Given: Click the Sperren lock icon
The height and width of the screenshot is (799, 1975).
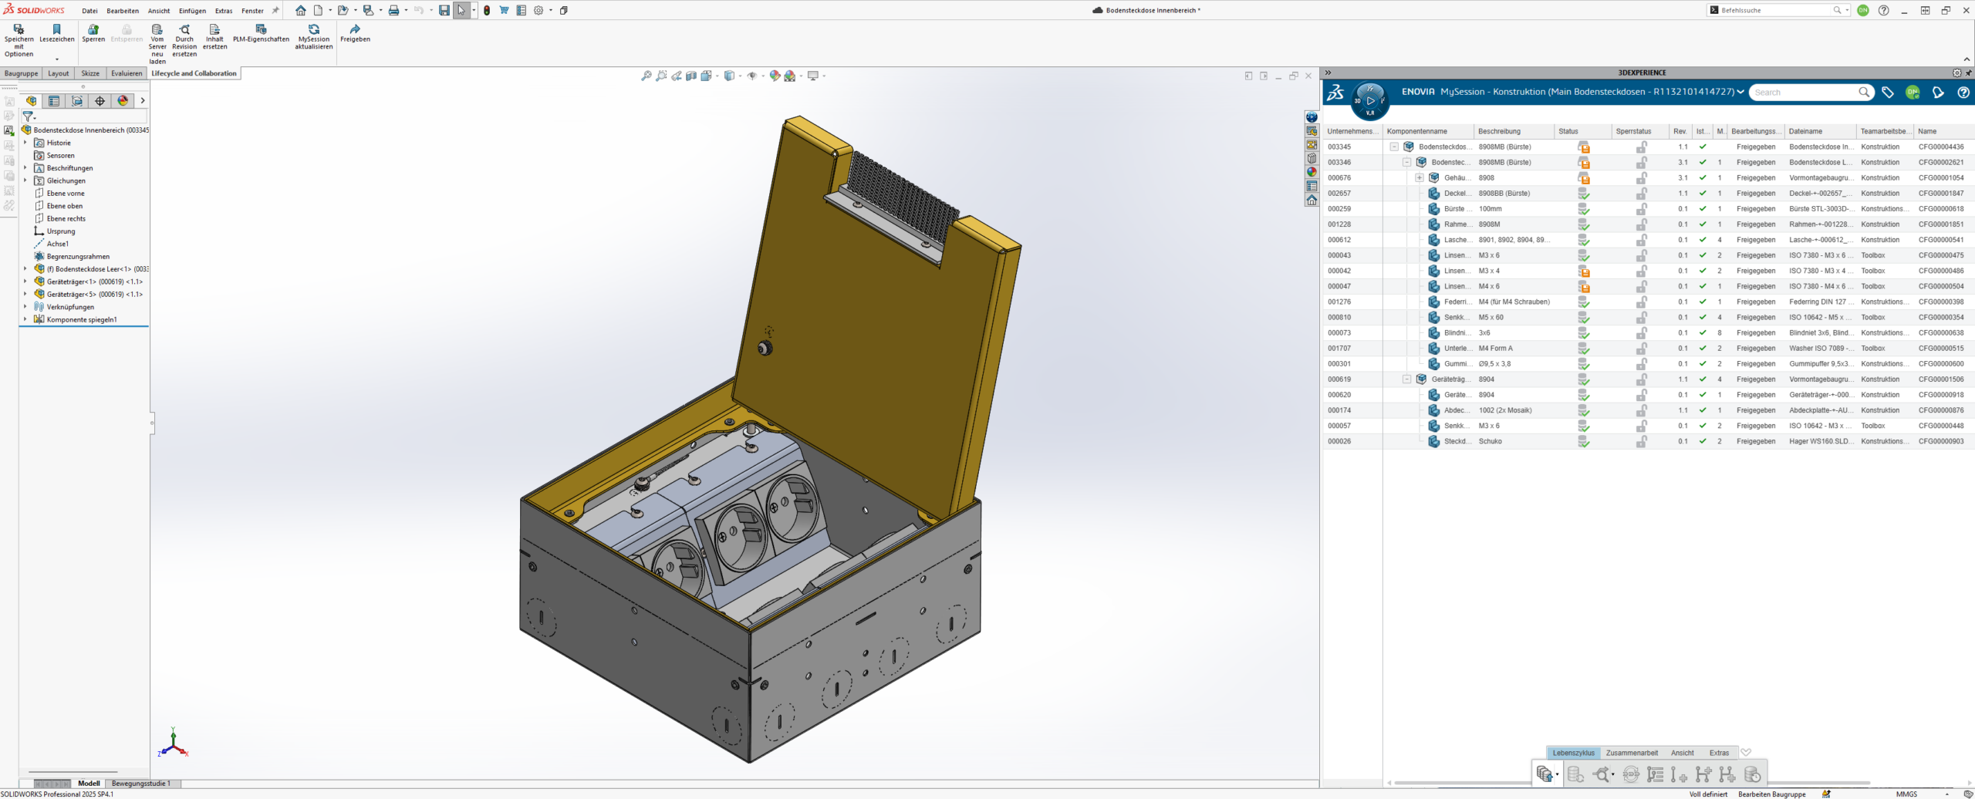Looking at the screenshot, I should (x=93, y=29).
